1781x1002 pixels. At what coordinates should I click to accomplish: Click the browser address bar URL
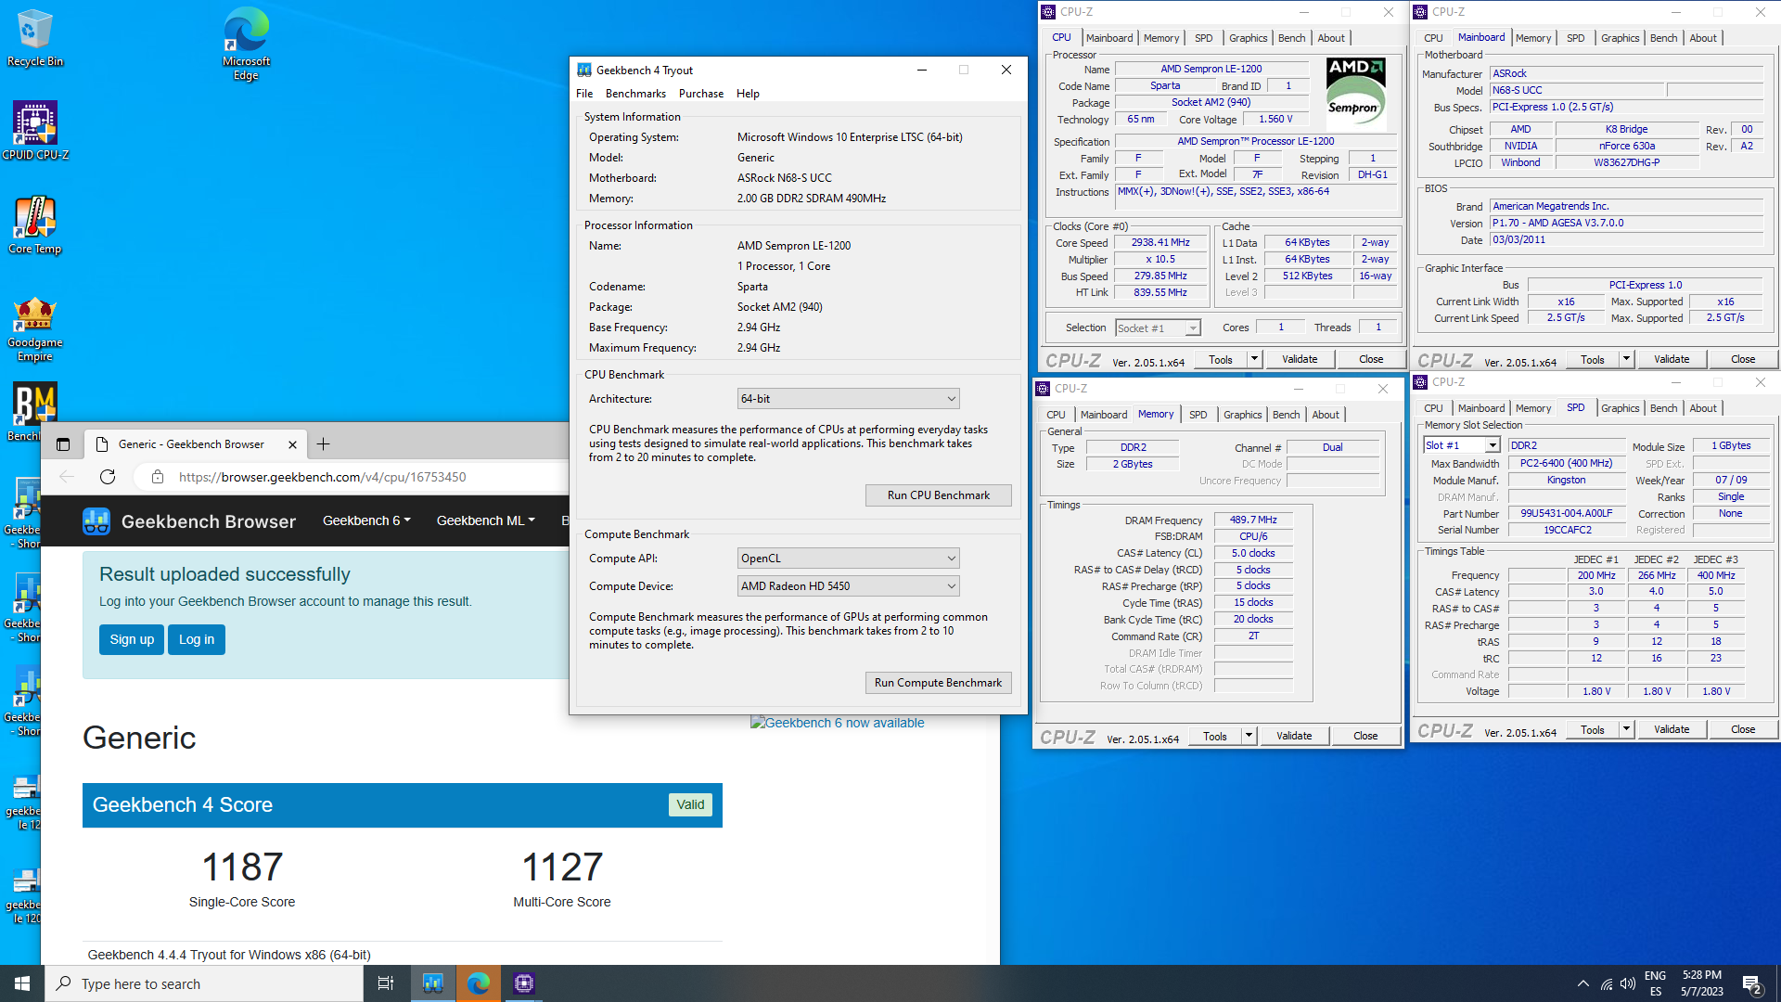click(x=322, y=477)
